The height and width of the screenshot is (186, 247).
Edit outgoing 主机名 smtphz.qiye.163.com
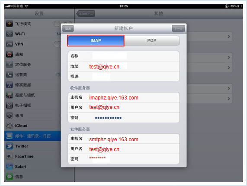pyautogui.click(x=124, y=139)
